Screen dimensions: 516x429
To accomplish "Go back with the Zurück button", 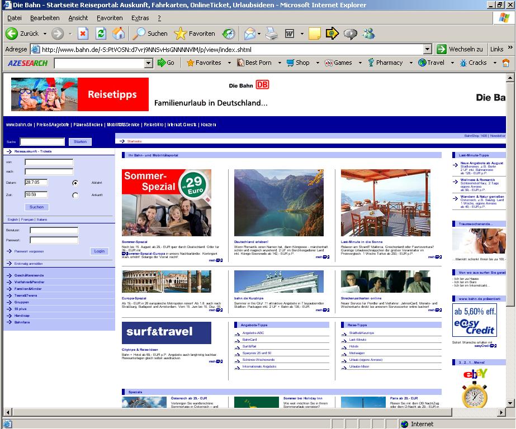I will 22,34.
